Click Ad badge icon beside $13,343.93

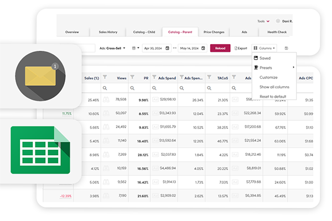(x=155, y=113)
